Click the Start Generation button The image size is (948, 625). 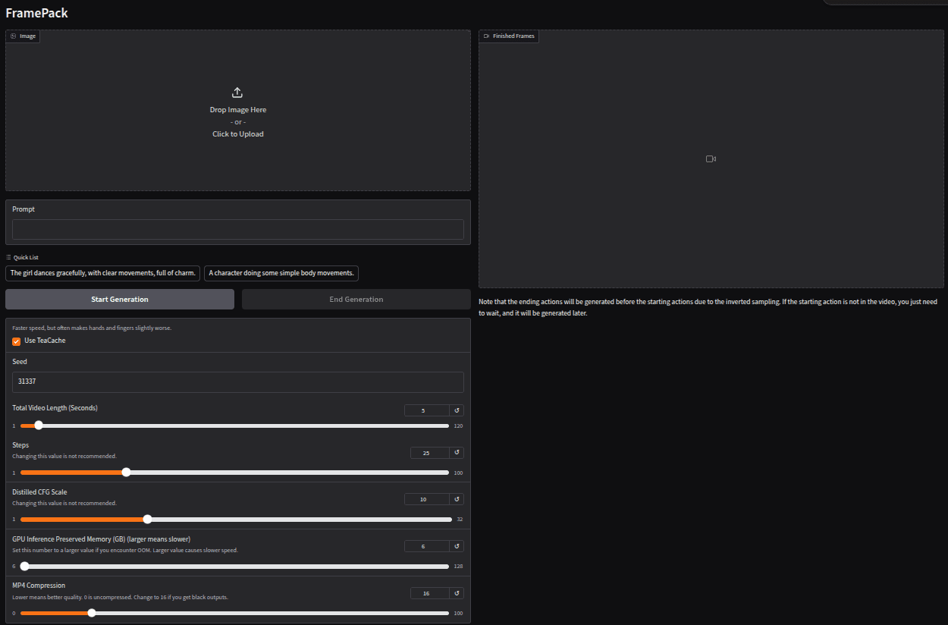[x=120, y=300]
